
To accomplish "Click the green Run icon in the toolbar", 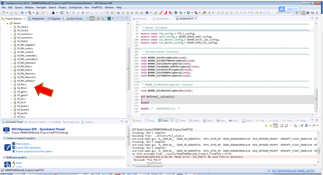I will coord(188,13).
